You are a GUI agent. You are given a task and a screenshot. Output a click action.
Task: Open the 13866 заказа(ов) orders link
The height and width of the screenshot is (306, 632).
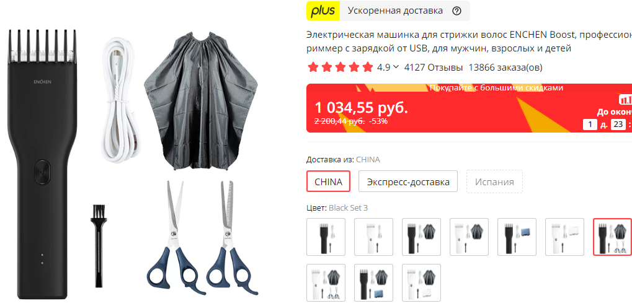[505, 68]
